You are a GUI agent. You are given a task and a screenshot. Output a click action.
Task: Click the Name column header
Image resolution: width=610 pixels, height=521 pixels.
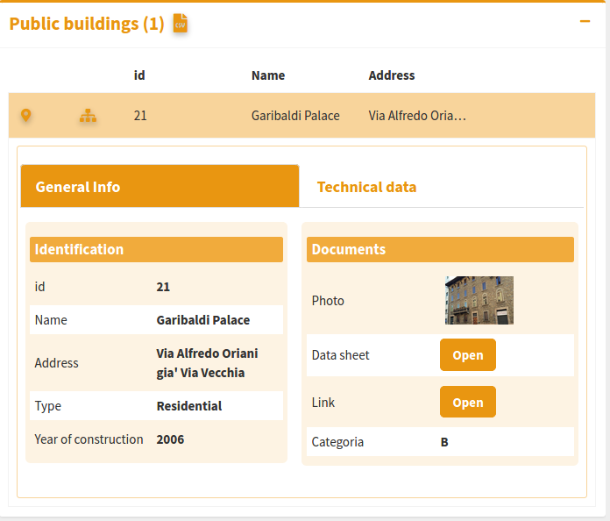[x=268, y=75]
